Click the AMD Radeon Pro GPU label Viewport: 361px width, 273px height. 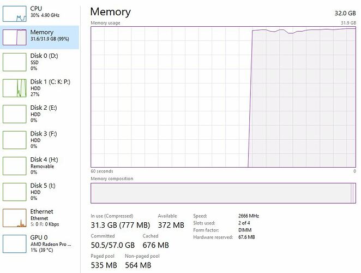coord(51,244)
